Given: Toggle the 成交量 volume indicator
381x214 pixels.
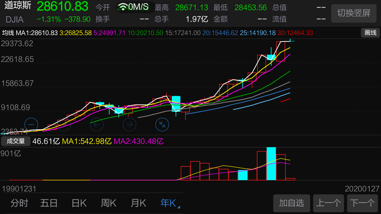Looking at the screenshot, I should pos(16,141).
